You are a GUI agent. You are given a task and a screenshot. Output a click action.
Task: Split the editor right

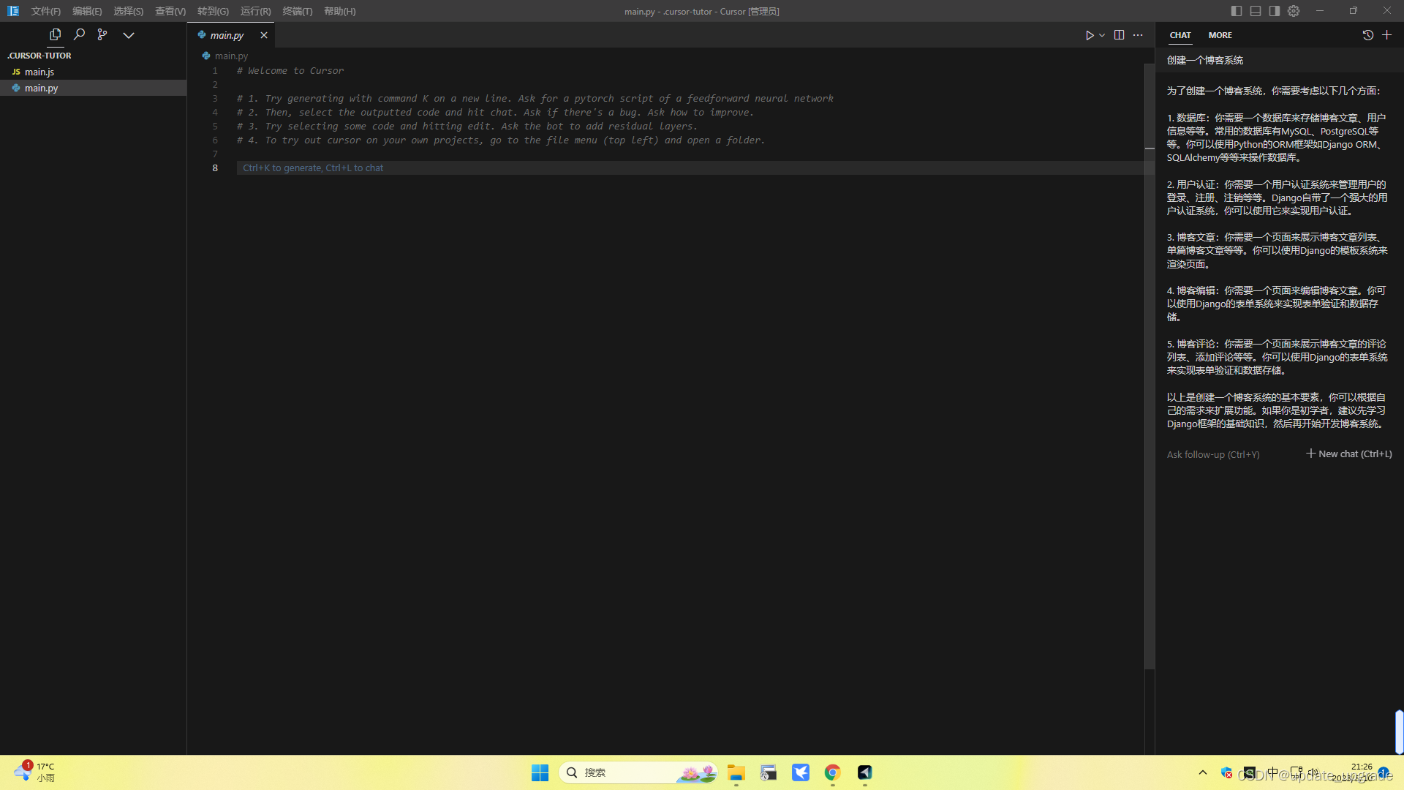point(1119,35)
